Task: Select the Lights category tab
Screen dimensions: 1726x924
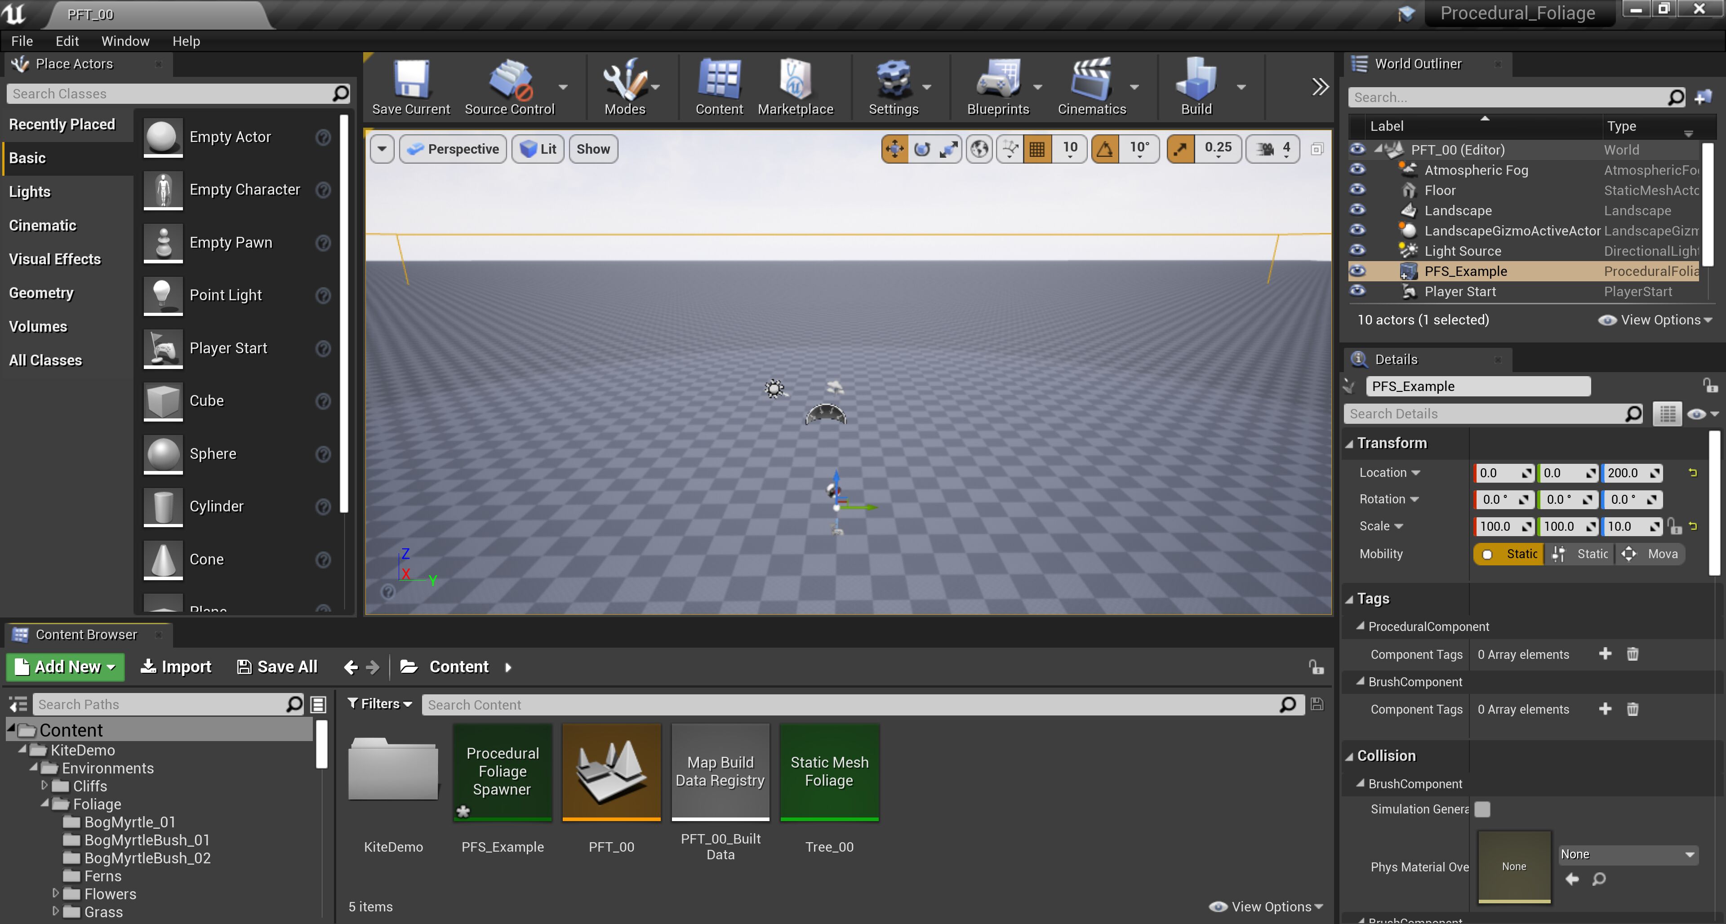Action: (x=30, y=191)
